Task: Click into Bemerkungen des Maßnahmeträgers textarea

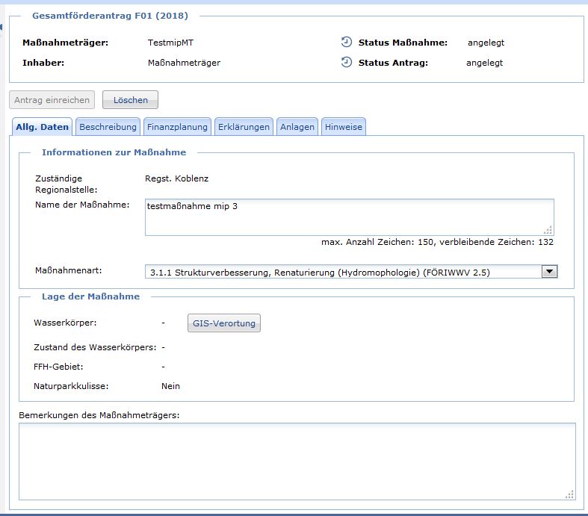Action: tap(297, 461)
